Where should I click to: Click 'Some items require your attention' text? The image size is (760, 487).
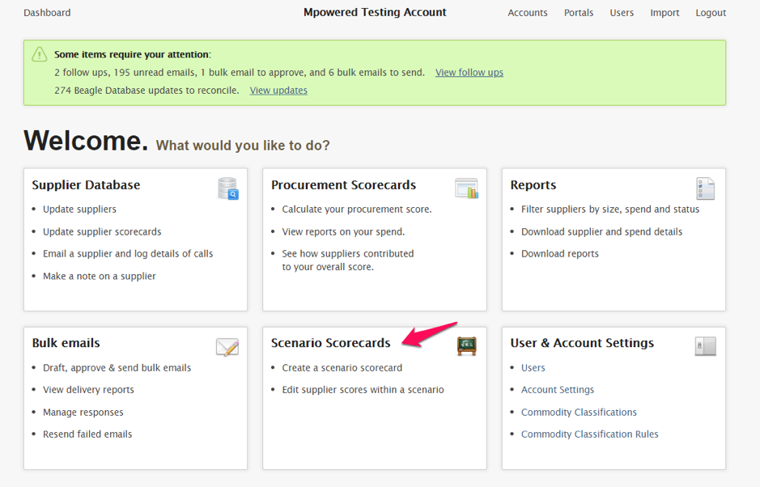[132, 55]
